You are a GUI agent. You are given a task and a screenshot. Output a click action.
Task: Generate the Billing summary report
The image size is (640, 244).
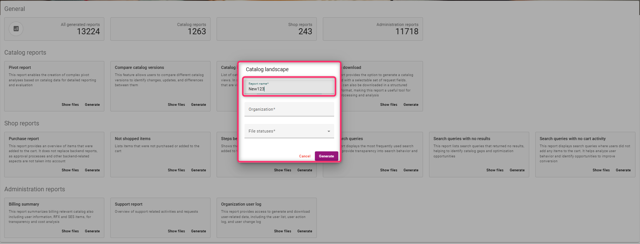pos(92,231)
